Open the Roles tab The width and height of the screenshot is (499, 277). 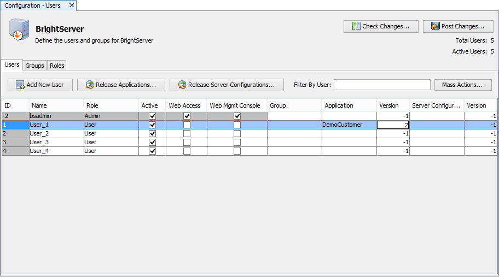(57, 66)
